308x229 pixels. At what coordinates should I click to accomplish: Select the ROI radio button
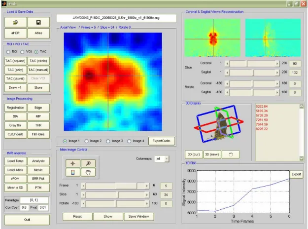click(8, 52)
